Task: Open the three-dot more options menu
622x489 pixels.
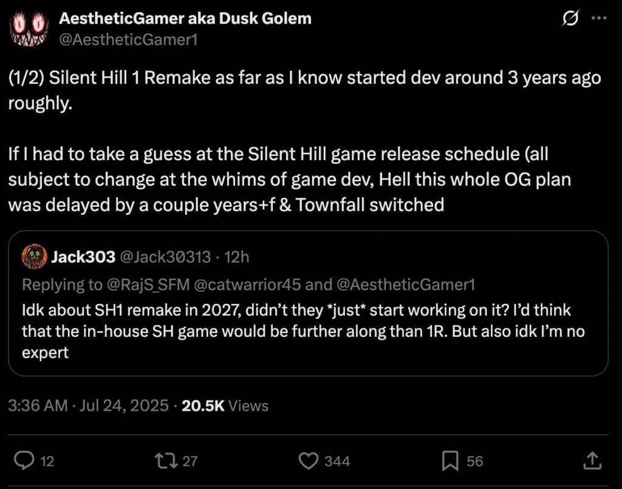Action: coord(600,18)
